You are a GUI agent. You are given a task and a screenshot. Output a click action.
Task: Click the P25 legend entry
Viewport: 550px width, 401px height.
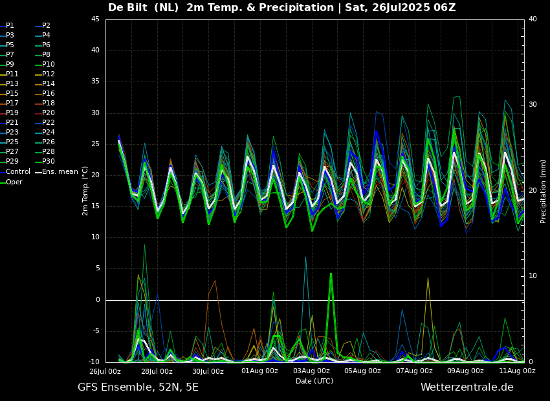(x=9, y=142)
